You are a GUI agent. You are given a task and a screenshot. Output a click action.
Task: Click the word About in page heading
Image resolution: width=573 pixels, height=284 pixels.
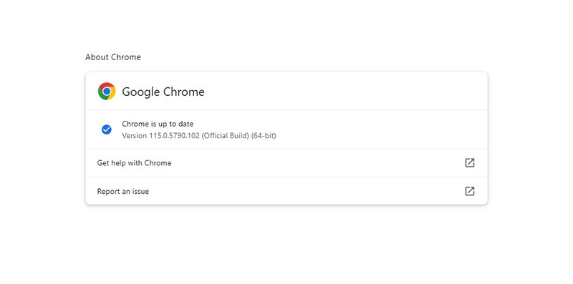(x=97, y=57)
